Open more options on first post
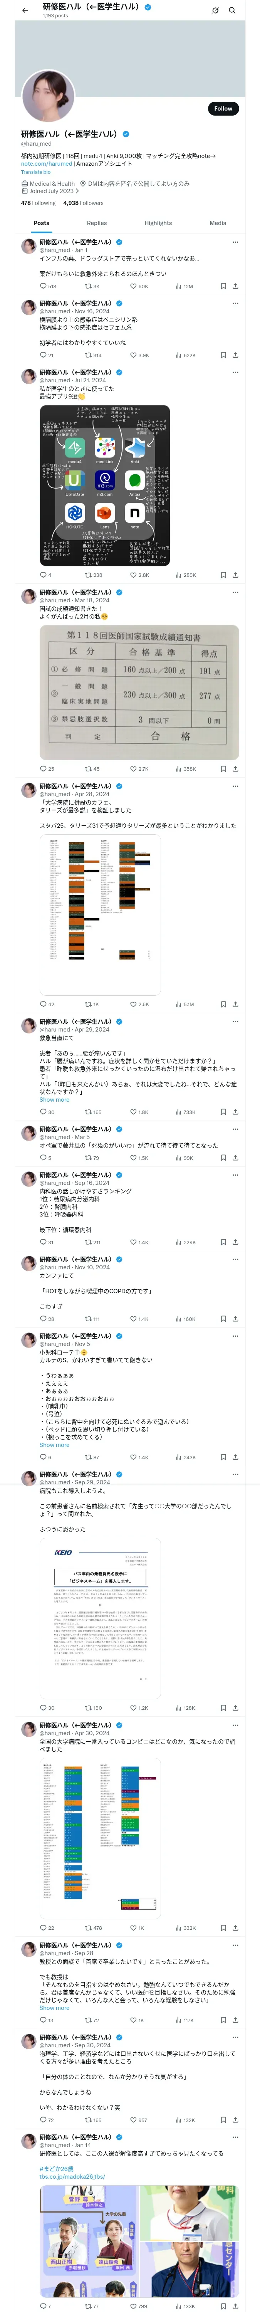The image size is (260, 2312). click(x=235, y=242)
